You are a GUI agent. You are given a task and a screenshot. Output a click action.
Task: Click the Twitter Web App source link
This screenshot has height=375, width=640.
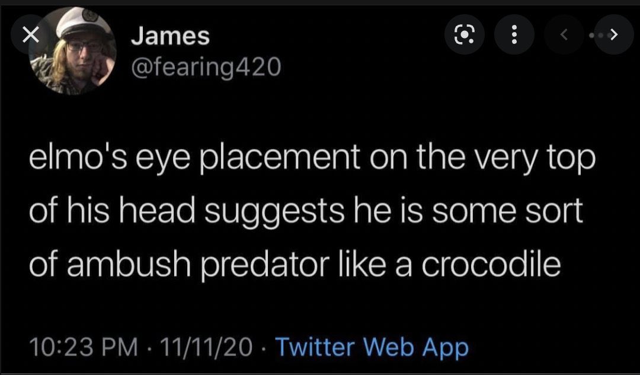tap(372, 347)
